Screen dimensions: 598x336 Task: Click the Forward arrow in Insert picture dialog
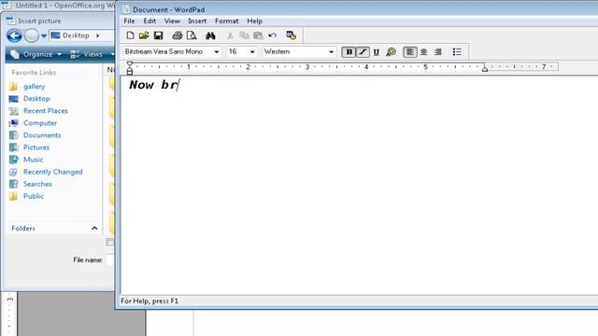[x=32, y=35]
